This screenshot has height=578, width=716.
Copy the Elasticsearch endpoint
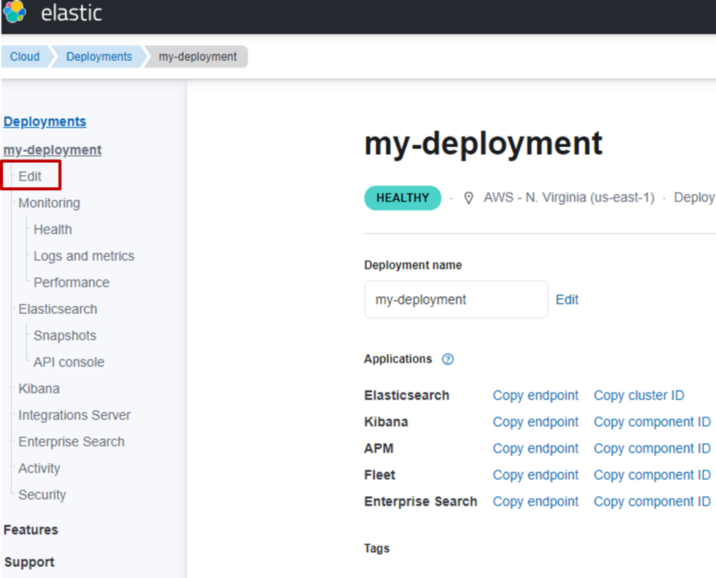click(536, 396)
